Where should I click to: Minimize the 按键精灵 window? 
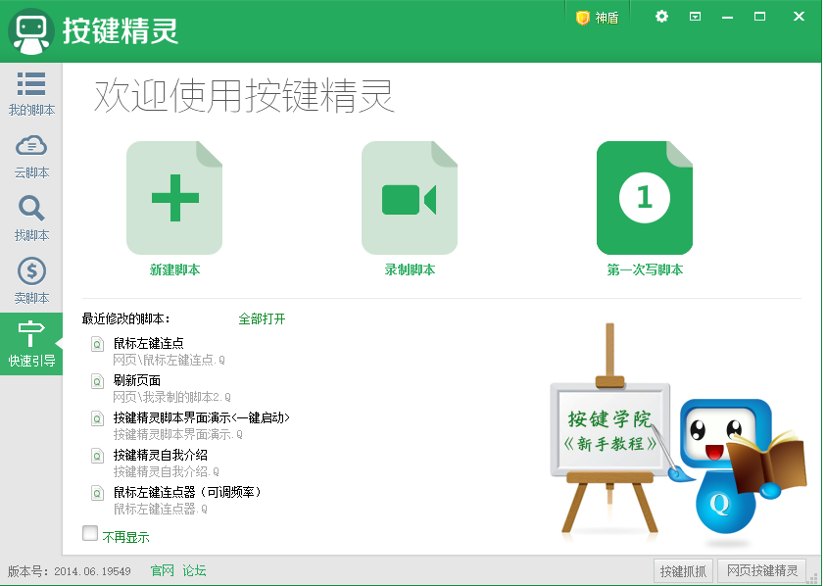pos(727,18)
